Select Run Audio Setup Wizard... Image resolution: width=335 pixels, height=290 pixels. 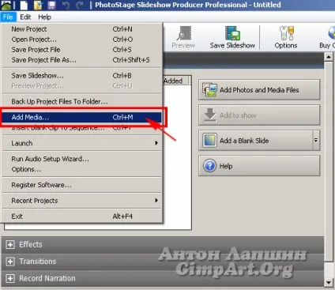81,159
